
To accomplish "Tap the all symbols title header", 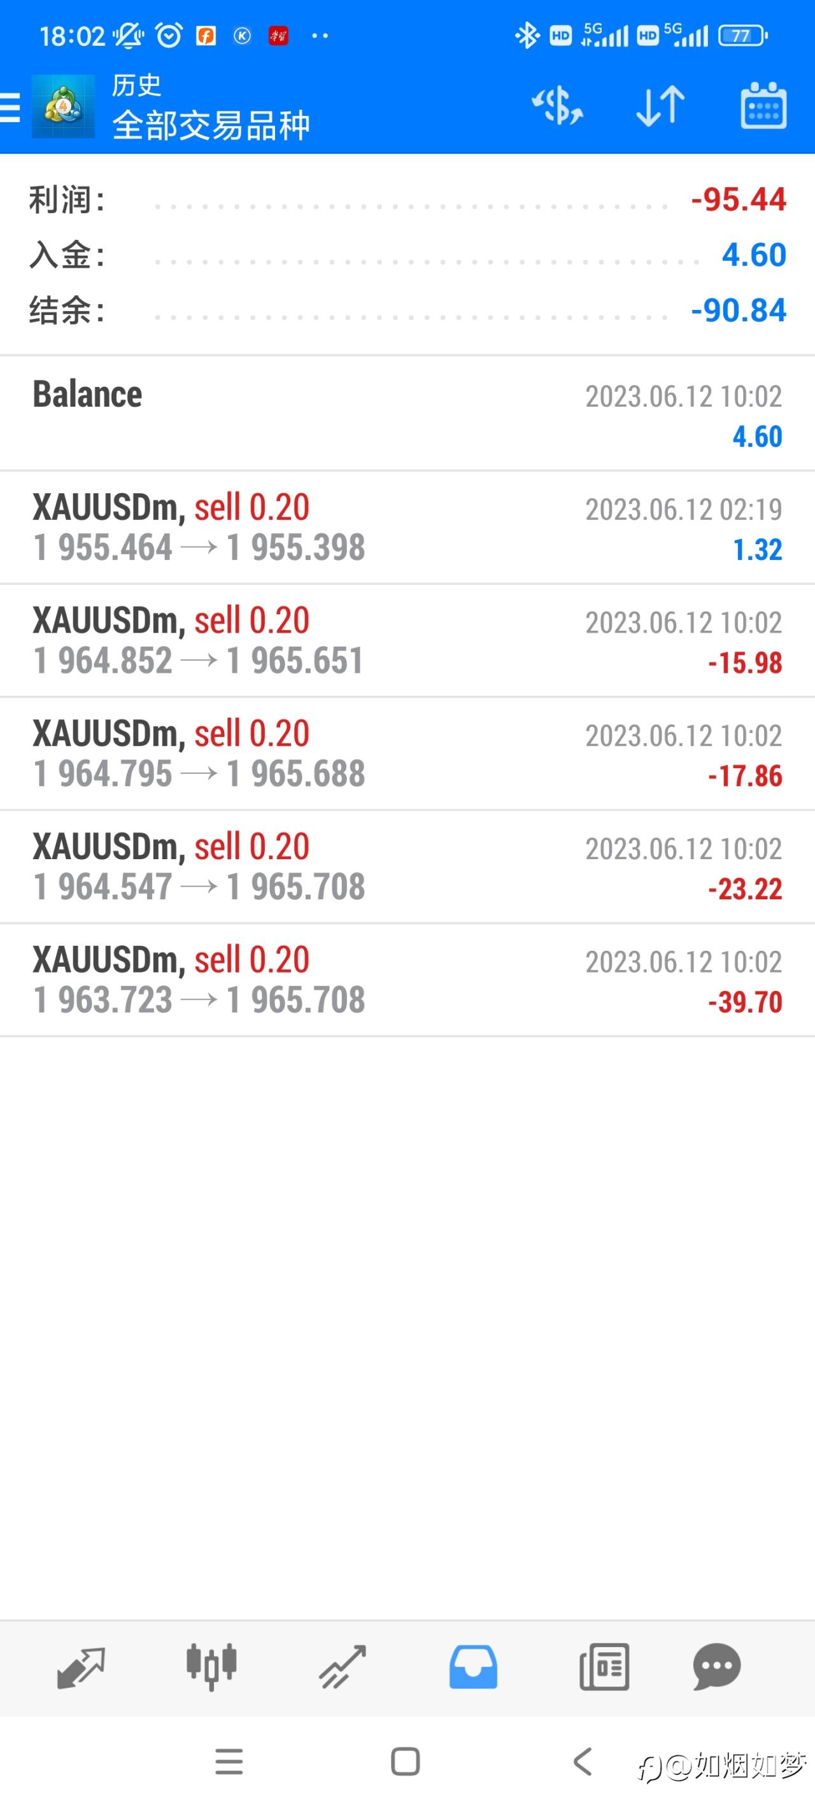I will coord(211,126).
